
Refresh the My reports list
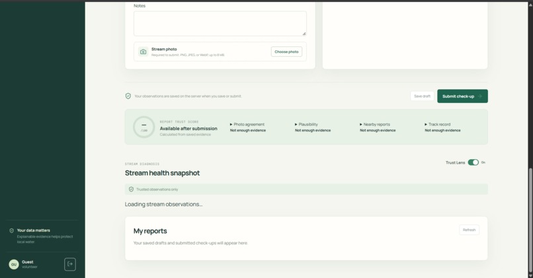click(x=469, y=230)
